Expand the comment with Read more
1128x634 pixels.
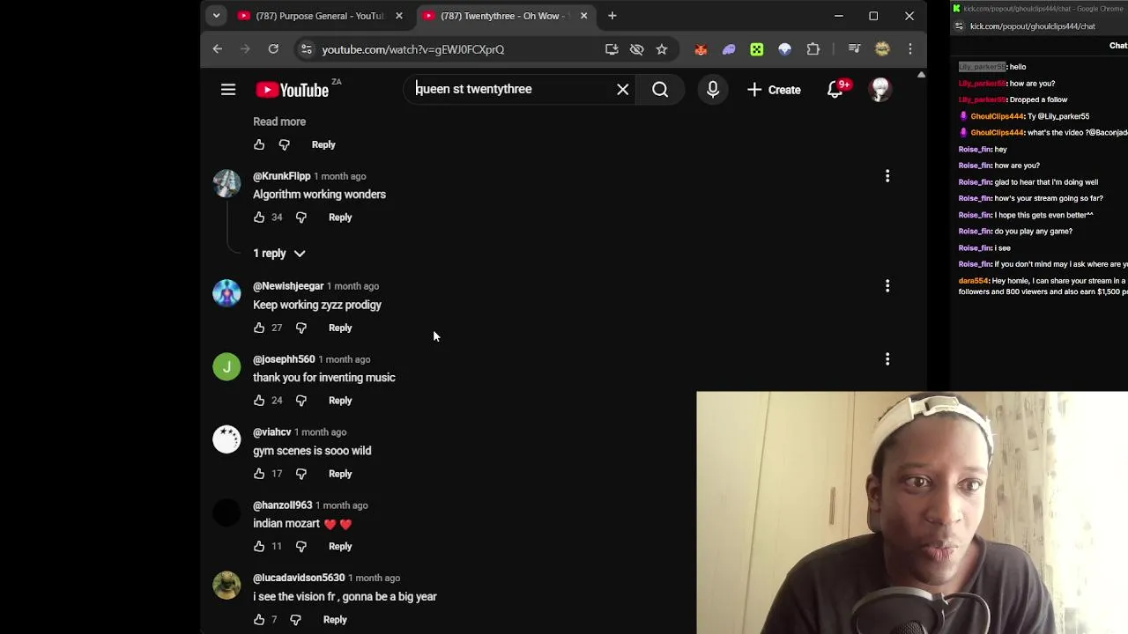point(279,122)
